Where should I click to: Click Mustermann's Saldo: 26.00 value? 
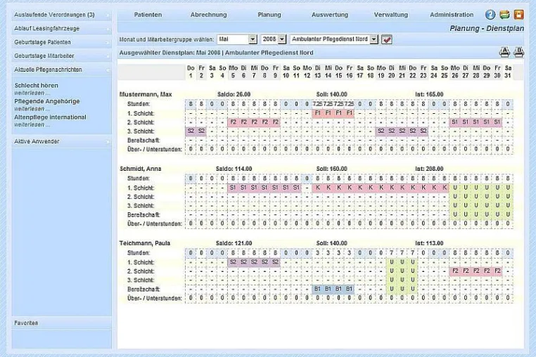point(234,94)
